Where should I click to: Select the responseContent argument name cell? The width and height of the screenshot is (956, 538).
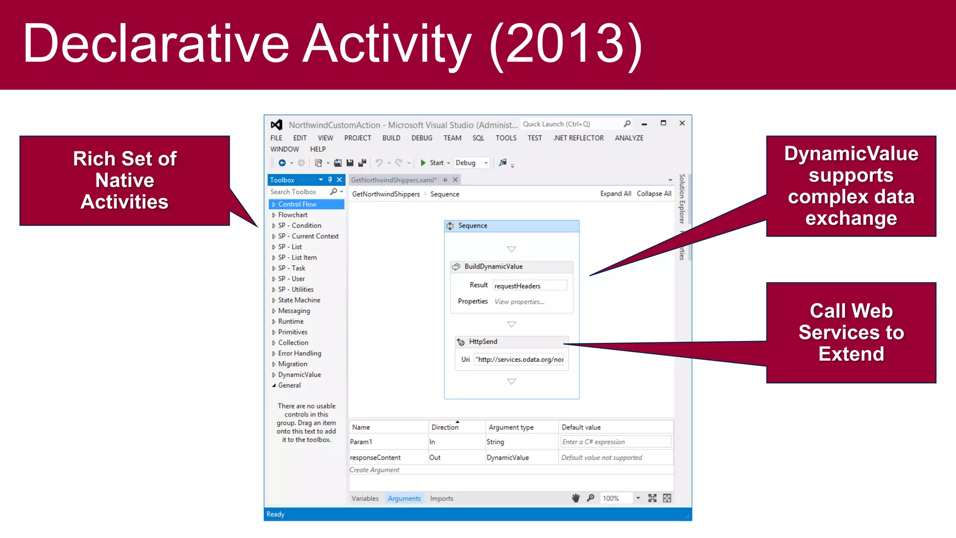click(x=388, y=458)
